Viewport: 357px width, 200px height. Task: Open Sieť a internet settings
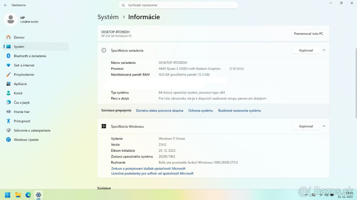click(24, 65)
